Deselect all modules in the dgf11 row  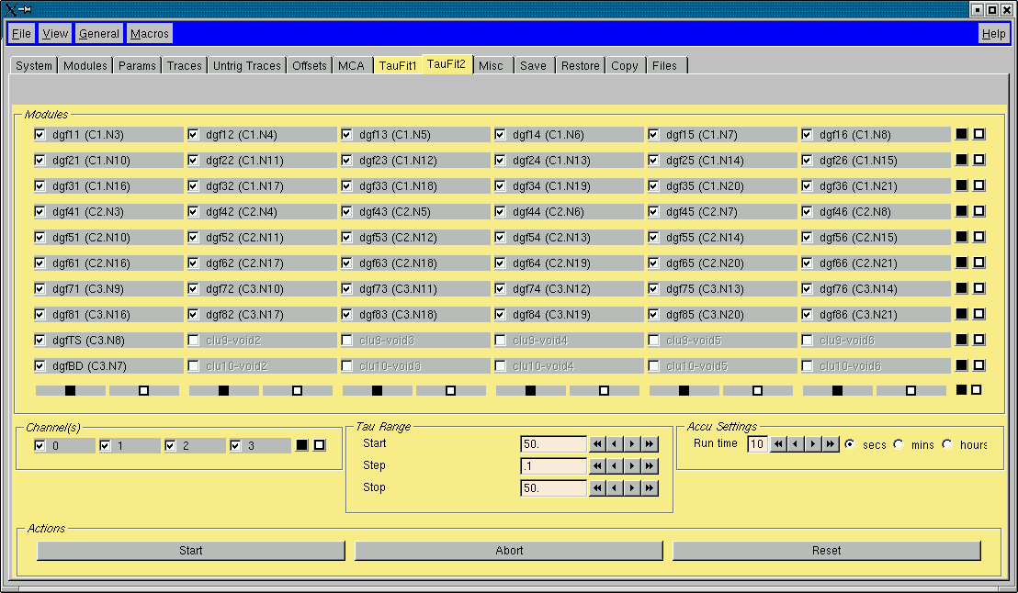point(979,134)
